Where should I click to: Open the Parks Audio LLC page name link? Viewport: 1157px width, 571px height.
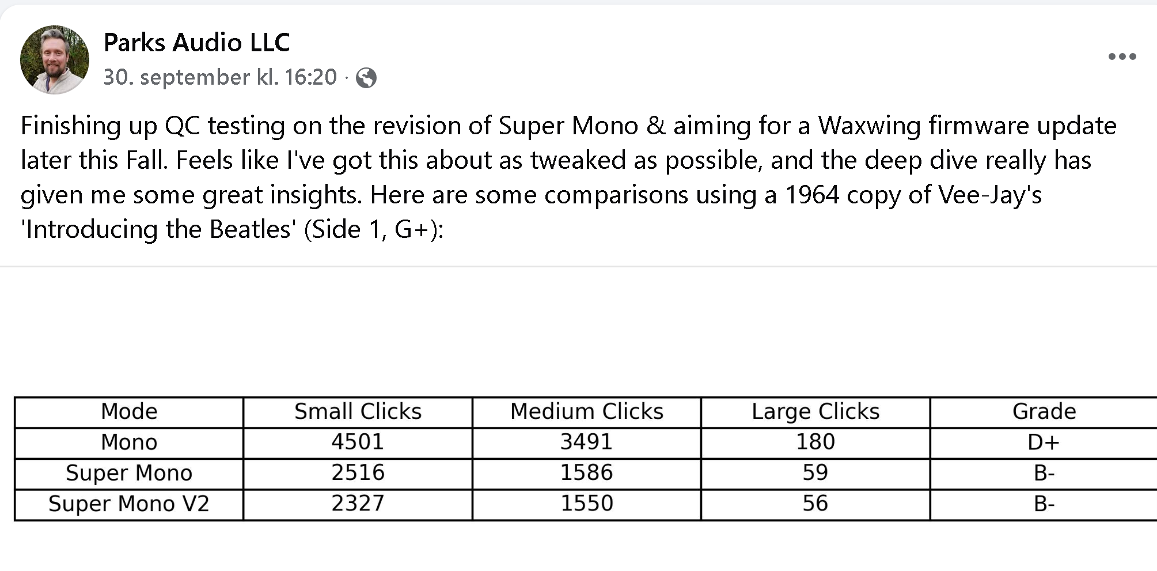point(196,43)
